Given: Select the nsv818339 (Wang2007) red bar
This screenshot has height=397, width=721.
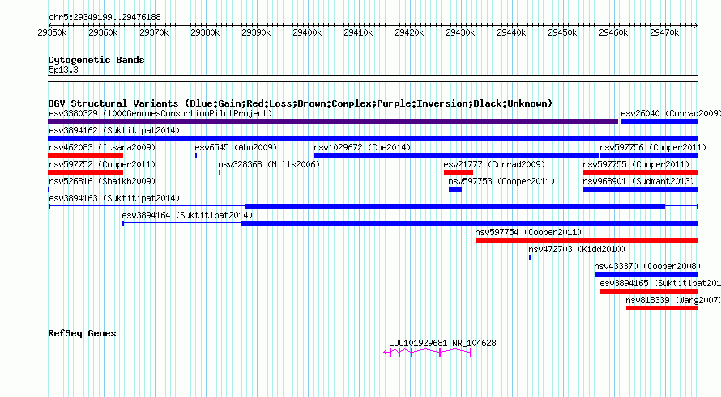Looking at the screenshot, I should [x=662, y=308].
